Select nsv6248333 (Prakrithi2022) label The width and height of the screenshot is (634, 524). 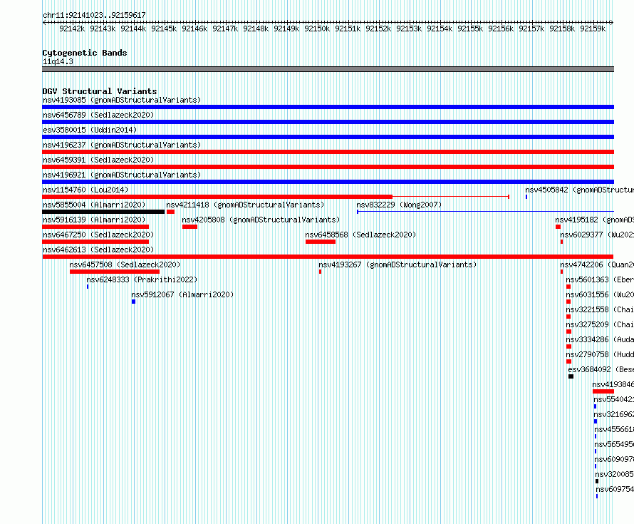(x=142, y=279)
